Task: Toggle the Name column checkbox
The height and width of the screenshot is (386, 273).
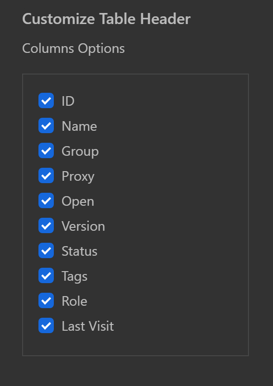Action: [x=46, y=125]
